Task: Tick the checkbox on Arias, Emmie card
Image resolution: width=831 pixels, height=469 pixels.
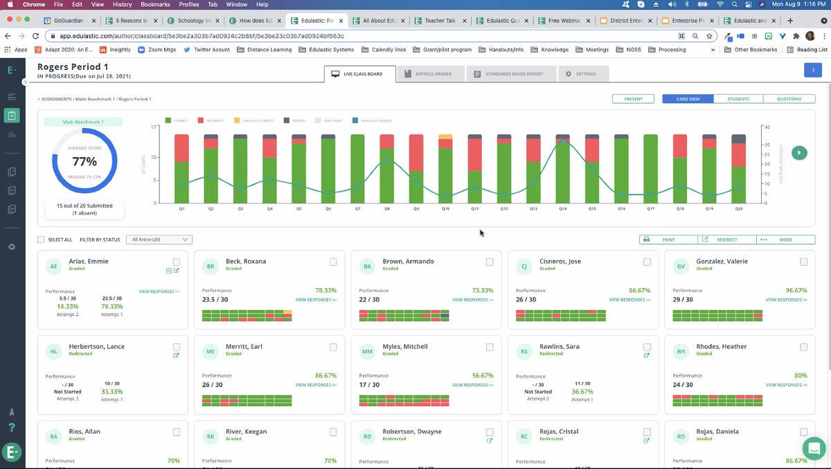Action: (x=177, y=261)
